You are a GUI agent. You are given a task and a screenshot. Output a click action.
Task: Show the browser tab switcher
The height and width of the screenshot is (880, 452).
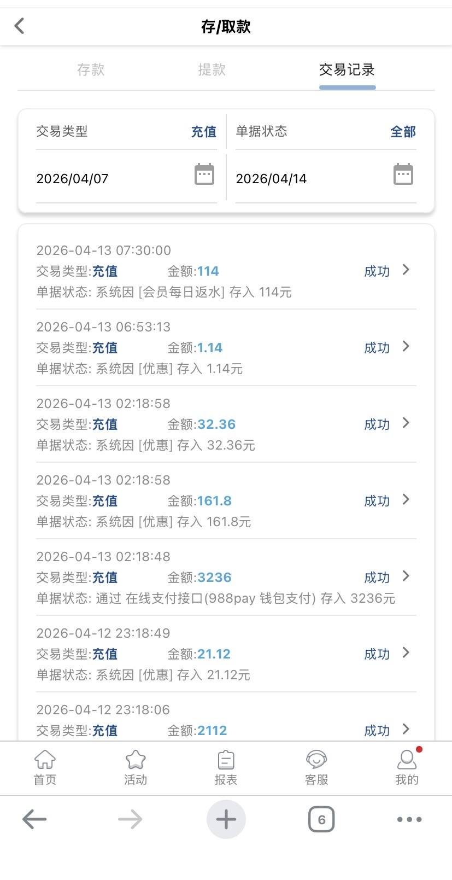[321, 819]
